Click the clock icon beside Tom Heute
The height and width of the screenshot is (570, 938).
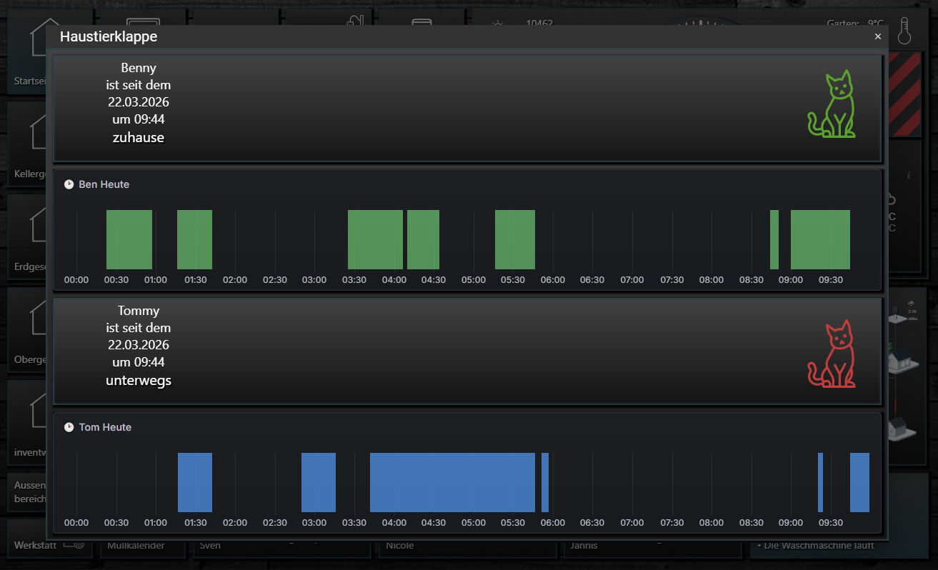click(69, 427)
